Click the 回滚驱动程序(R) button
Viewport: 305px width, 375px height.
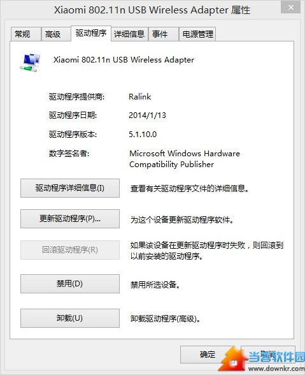pyautogui.click(x=70, y=250)
